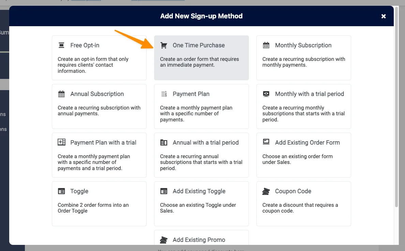This screenshot has width=405, height=251.
Task: Click the Toggle card description text
Action: tap(93, 208)
